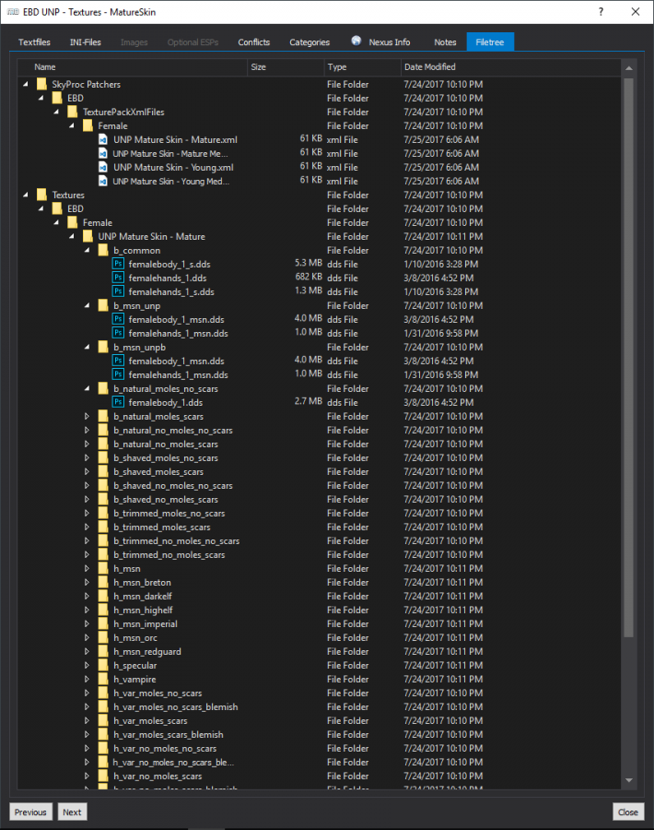This screenshot has width=654, height=830.
Task: Switch to the Notes tab
Action: click(x=445, y=42)
